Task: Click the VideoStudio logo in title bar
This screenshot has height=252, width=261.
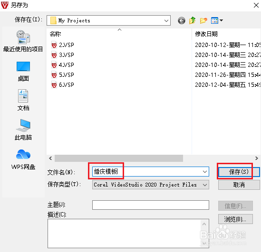Action: point(4,5)
